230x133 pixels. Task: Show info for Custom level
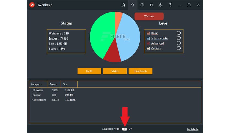(179, 48)
